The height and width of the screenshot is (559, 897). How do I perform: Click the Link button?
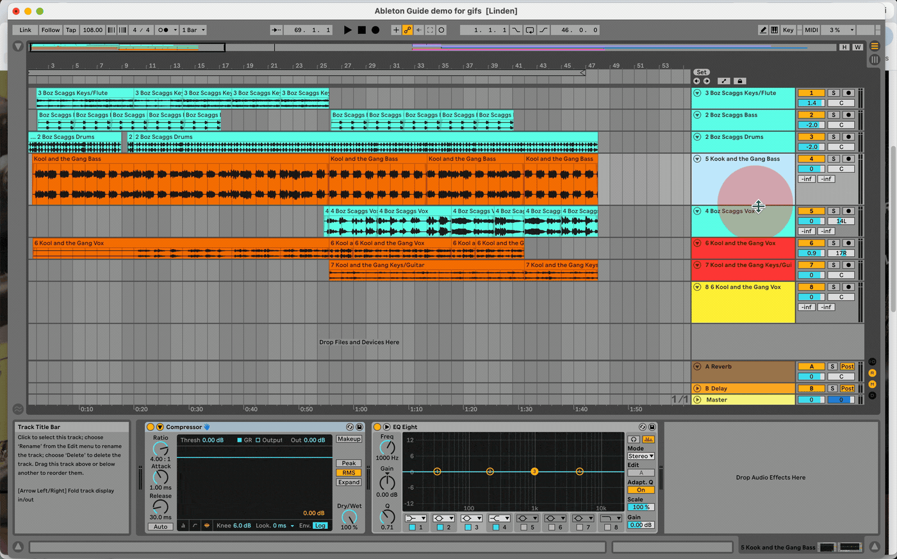(25, 30)
